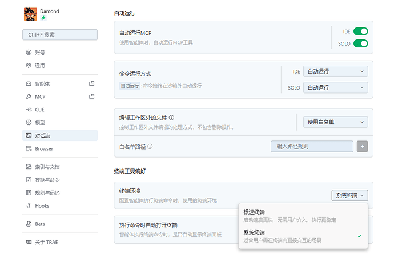Open the 索引与文档 settings page

(x=60, y=167)
